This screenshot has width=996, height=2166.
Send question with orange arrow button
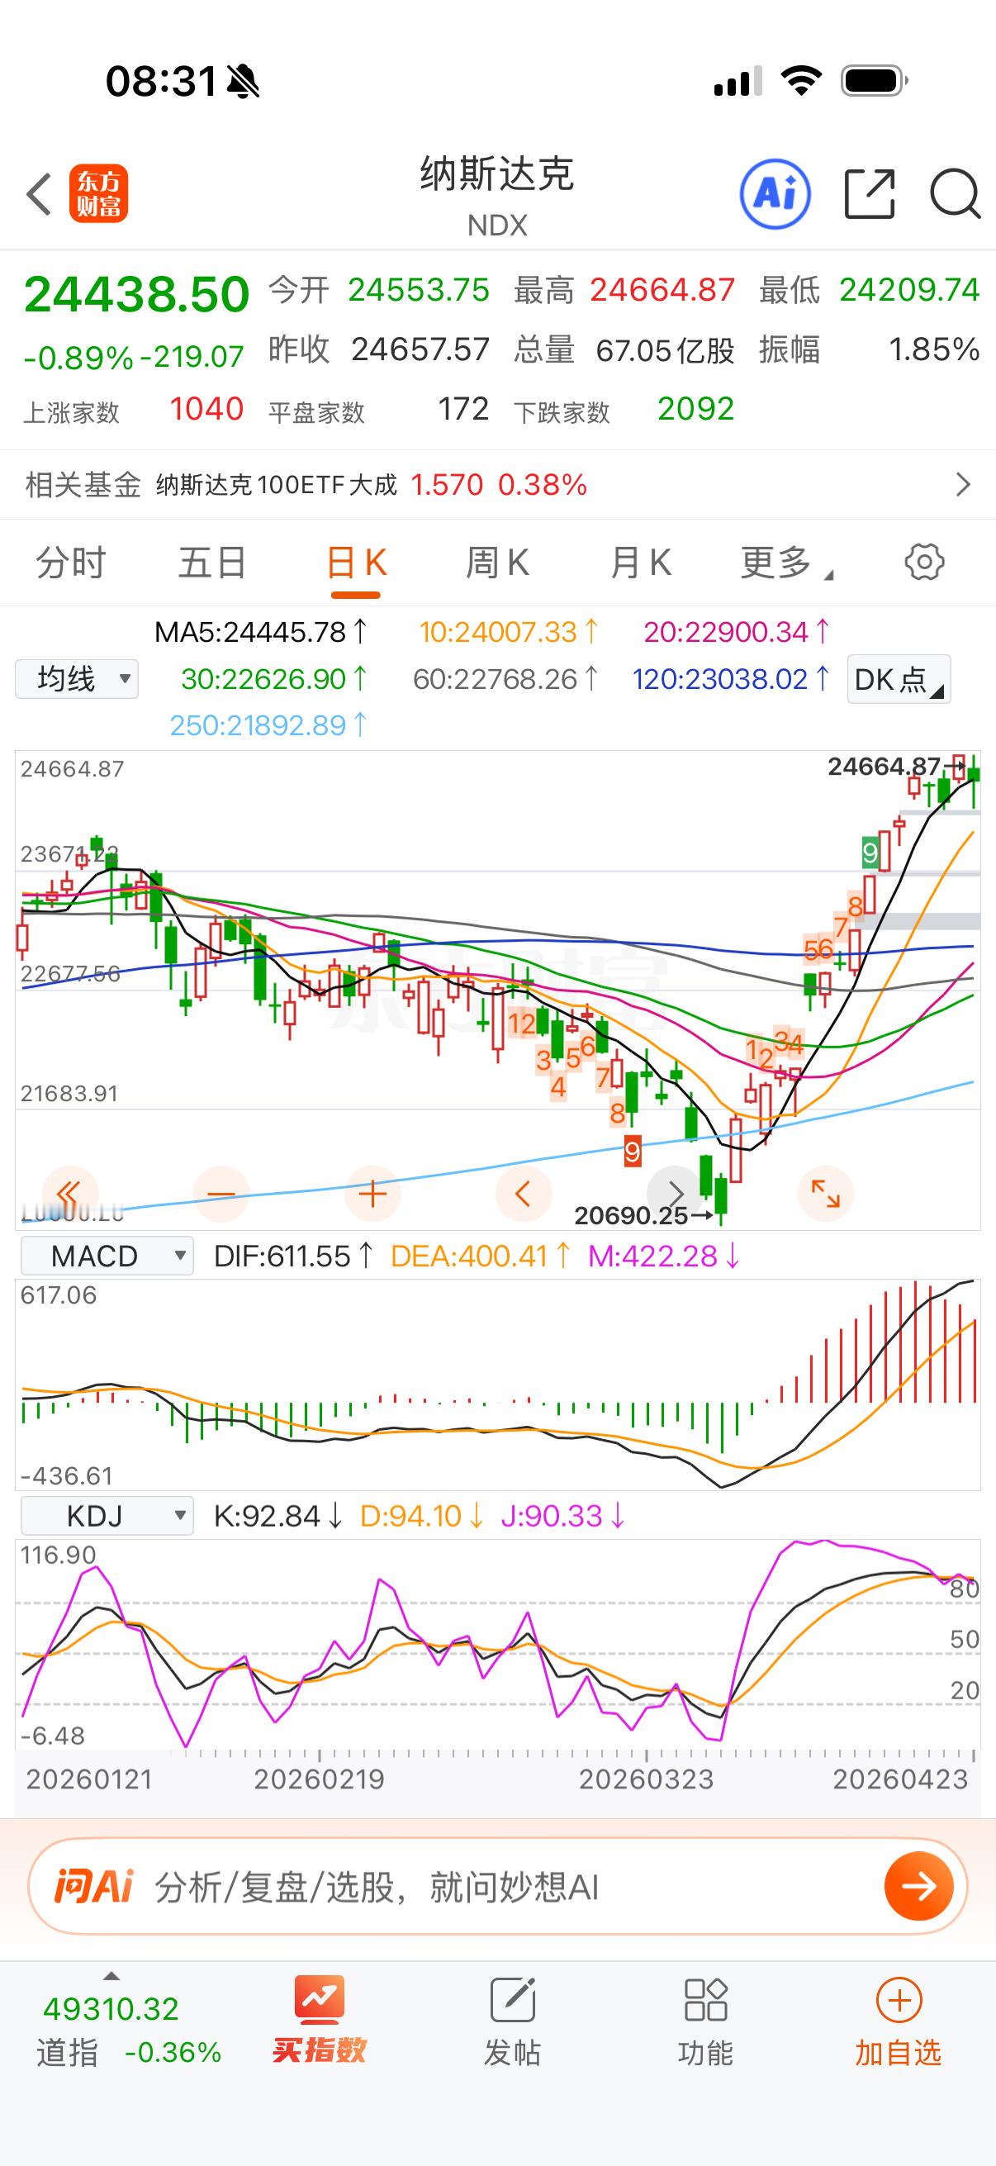point(918,1886)
